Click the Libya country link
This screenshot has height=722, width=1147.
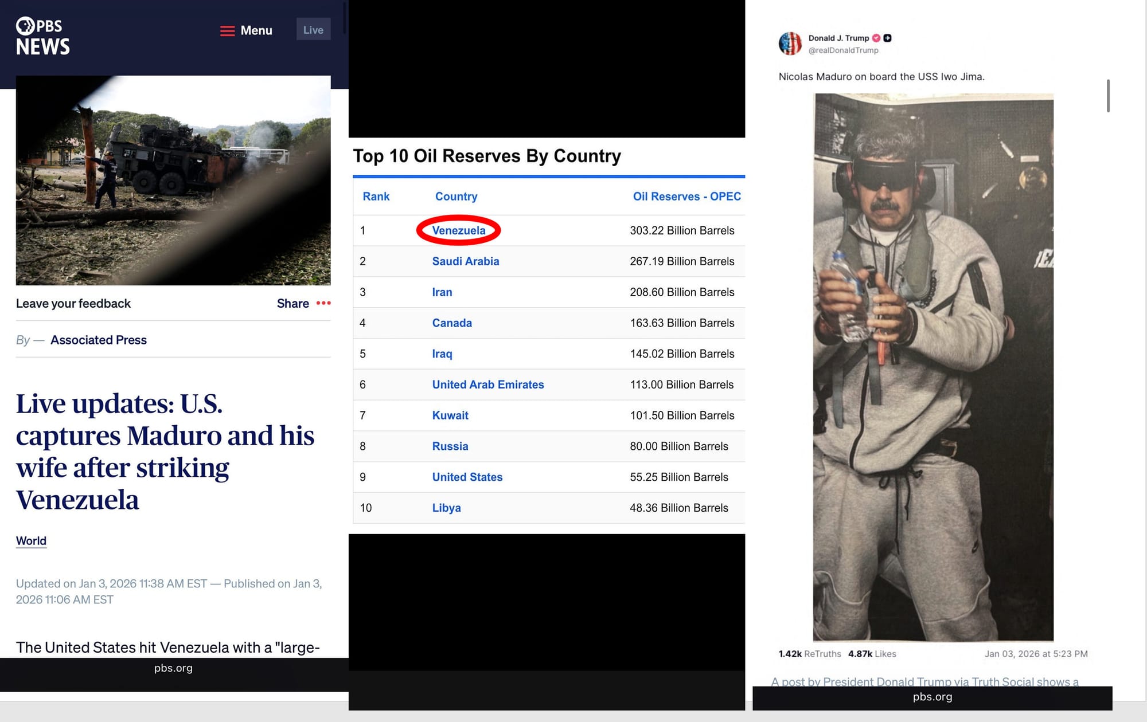pyautogui.click(x=446, y=508)
